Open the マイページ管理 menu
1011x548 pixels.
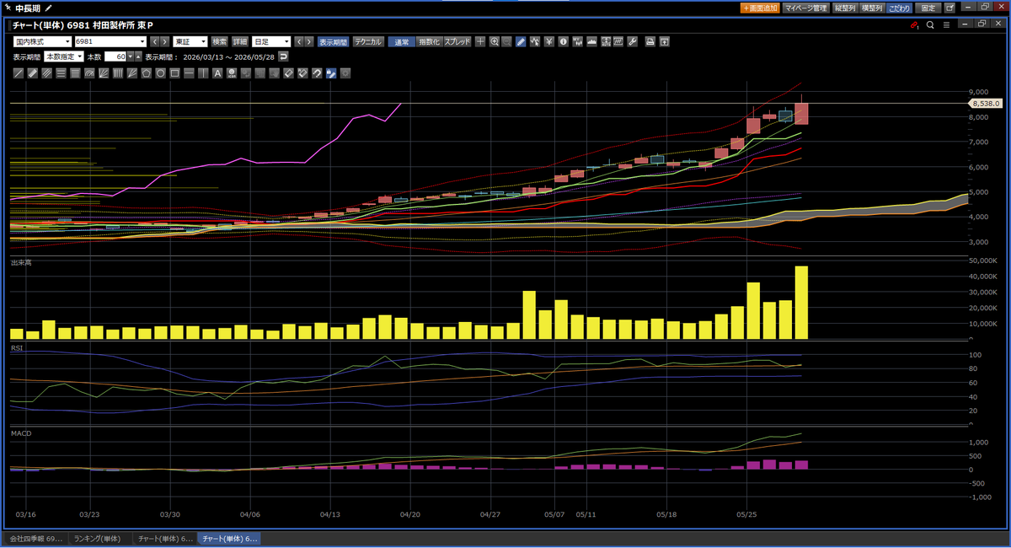pos(805,8)
